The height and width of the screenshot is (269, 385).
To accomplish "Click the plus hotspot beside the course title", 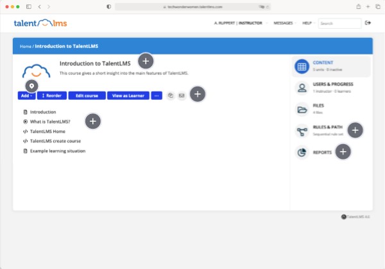I will tap(146, 61).
